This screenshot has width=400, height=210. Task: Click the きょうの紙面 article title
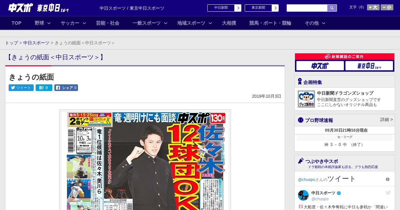(x=31, y=77)
